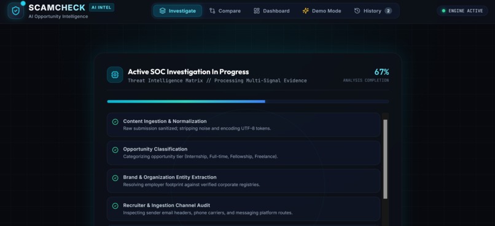Click the Compare branch icon
The width and height of the screenshot is (495, 226).
pos(212,10)
